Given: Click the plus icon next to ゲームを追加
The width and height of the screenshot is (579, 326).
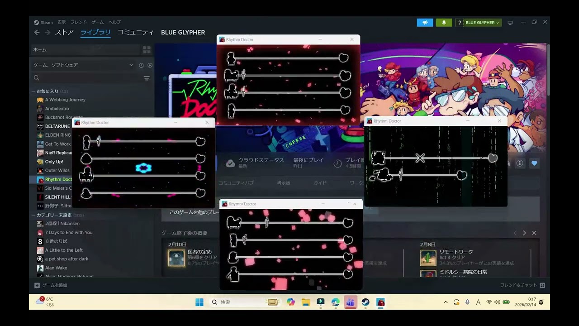Looking at the screenshot, I should (37, 285).
